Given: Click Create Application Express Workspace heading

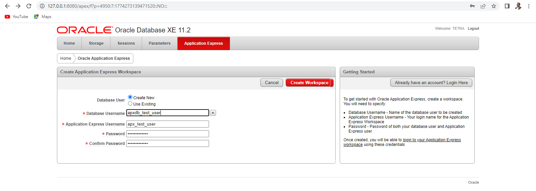Looking at the screenshot, I should 100,72.
